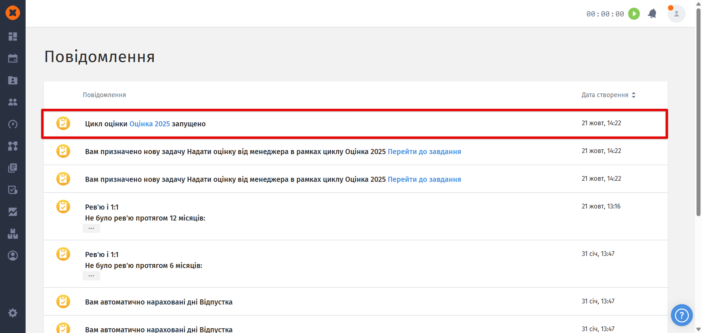The height and width of the screenshot is (333, 702).
Task: Open the checklist tasks icon in sidebar
Action: [x=13, y=190]
